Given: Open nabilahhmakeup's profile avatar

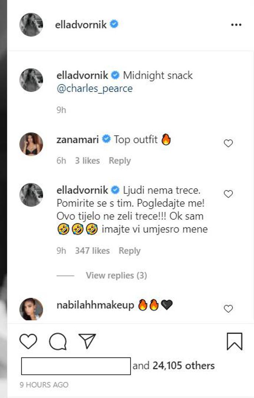Looking at the screenshot, I should 31,309.
